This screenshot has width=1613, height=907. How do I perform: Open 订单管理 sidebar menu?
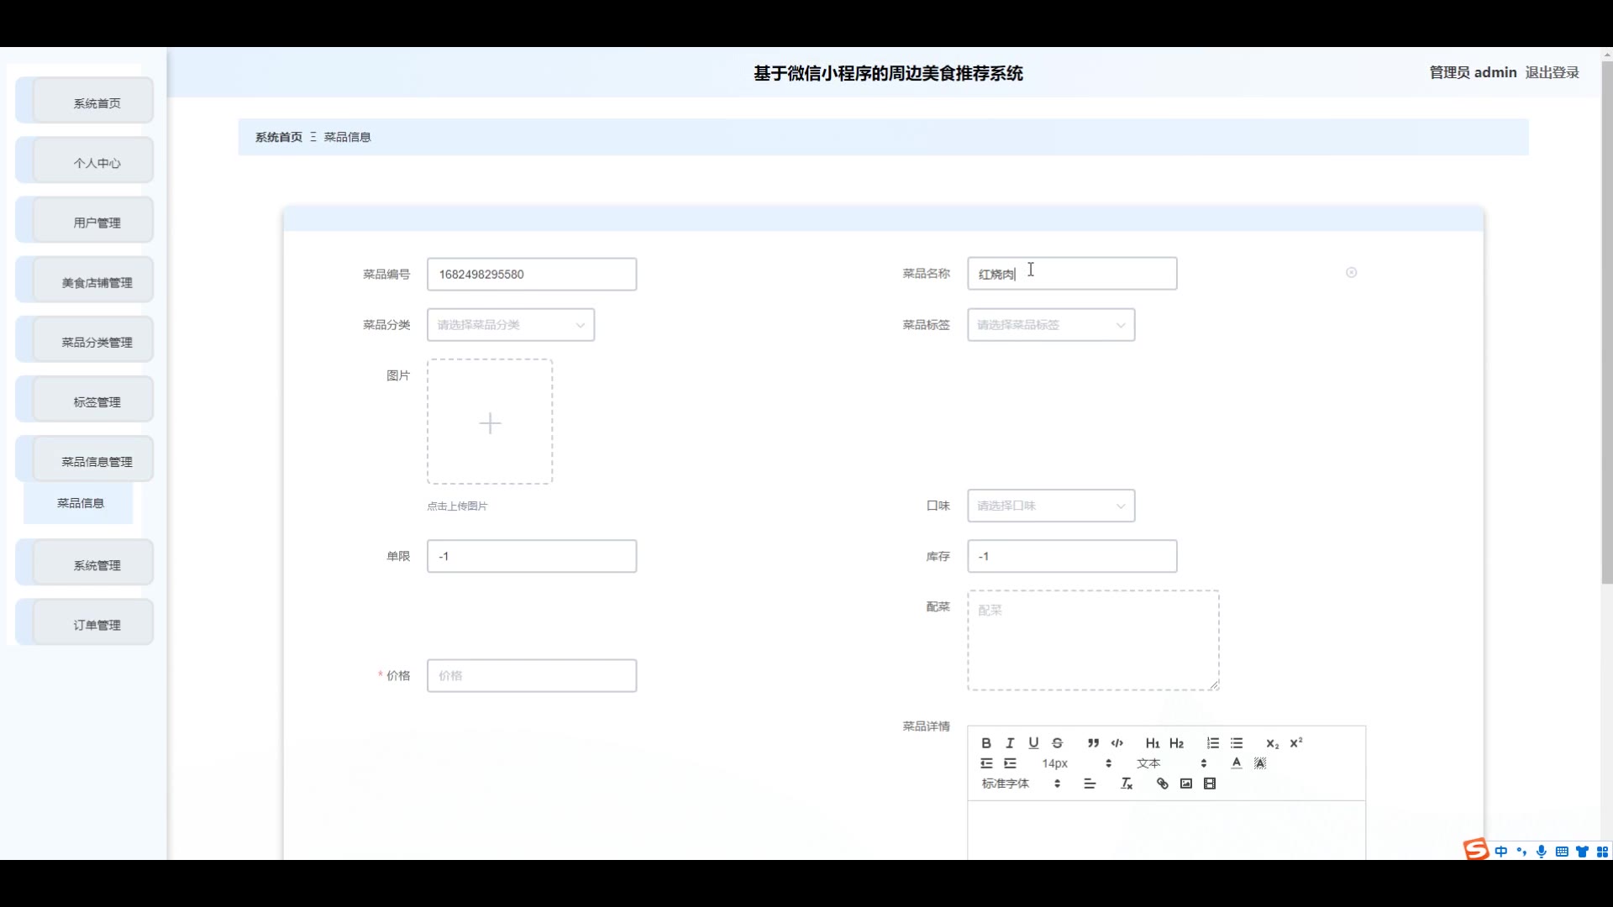click(96, 625)
